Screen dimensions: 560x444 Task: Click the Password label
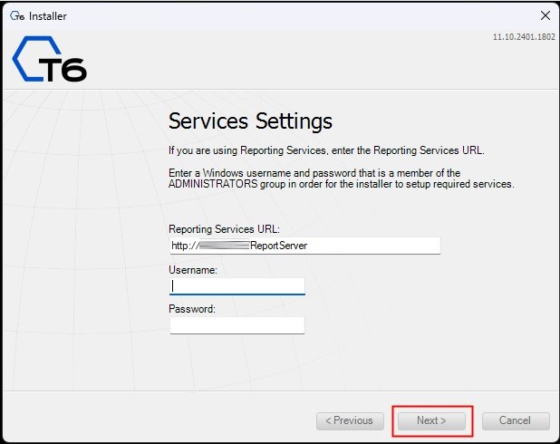coord(192,309)
